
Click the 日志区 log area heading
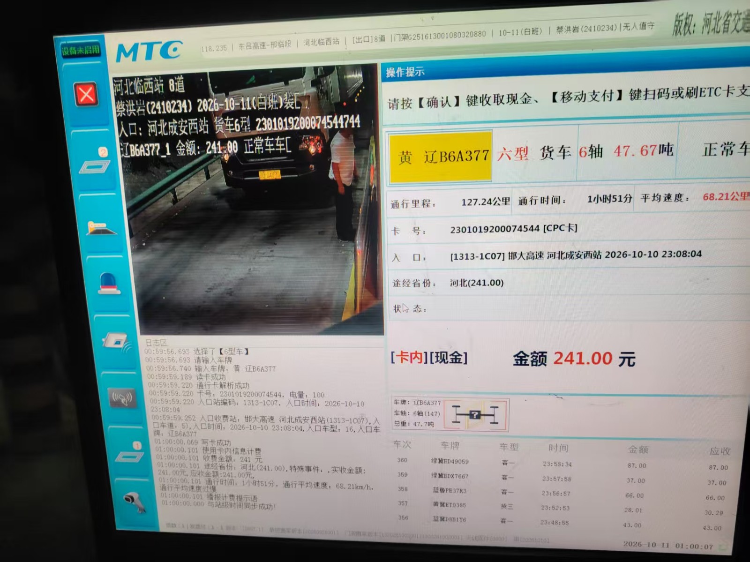point(156,343)
